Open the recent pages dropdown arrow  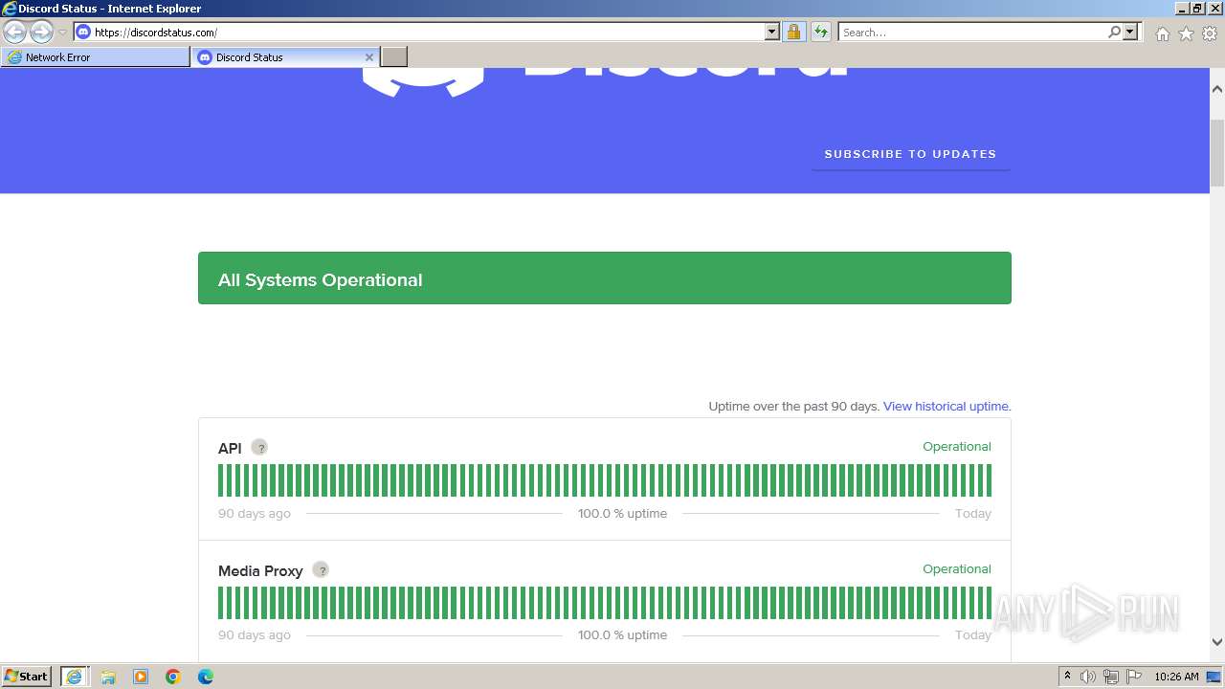pos(63,33)
